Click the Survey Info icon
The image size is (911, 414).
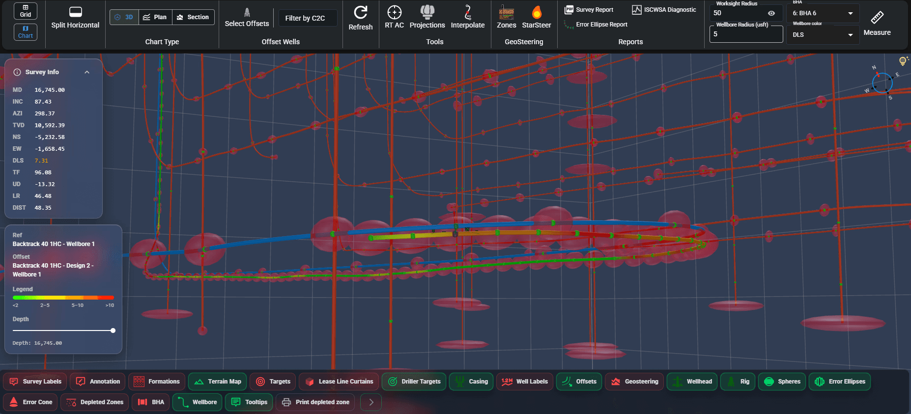click(17, 72)
